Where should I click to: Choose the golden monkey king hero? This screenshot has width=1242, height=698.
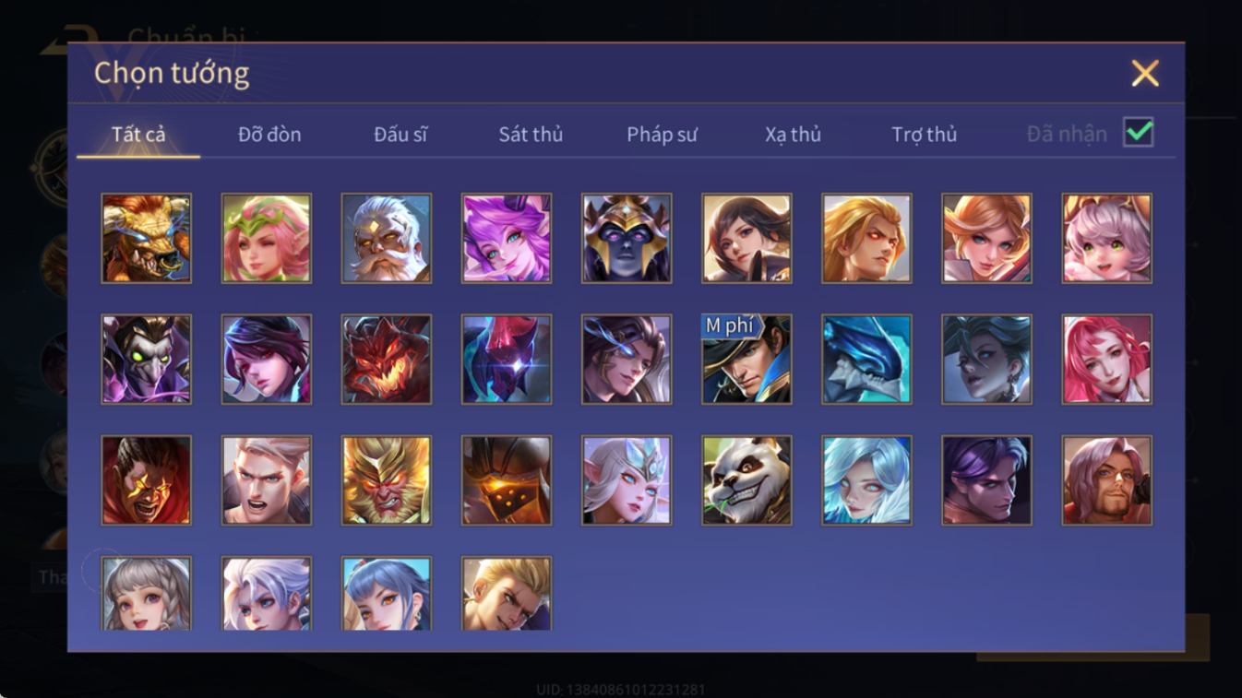(x=387, y=480)
